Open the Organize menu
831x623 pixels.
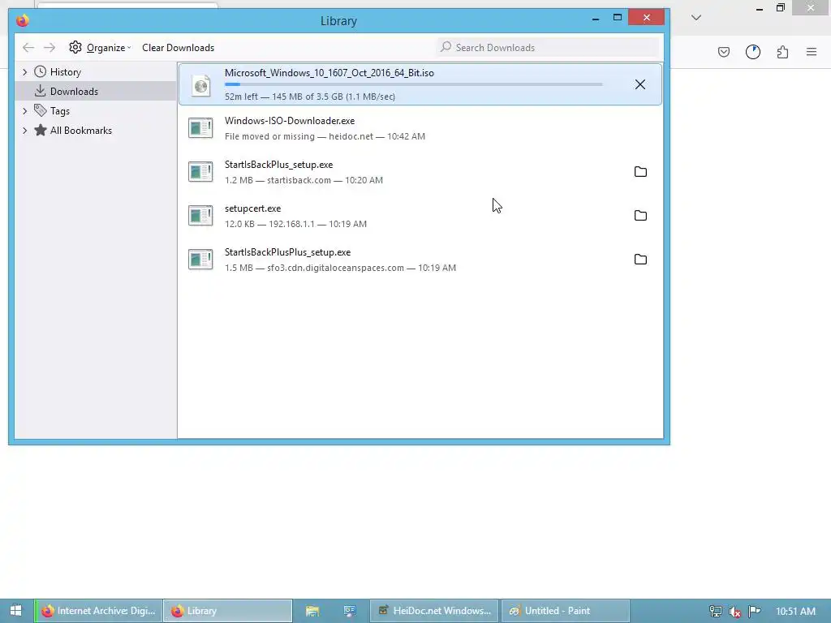pos(100,48)
